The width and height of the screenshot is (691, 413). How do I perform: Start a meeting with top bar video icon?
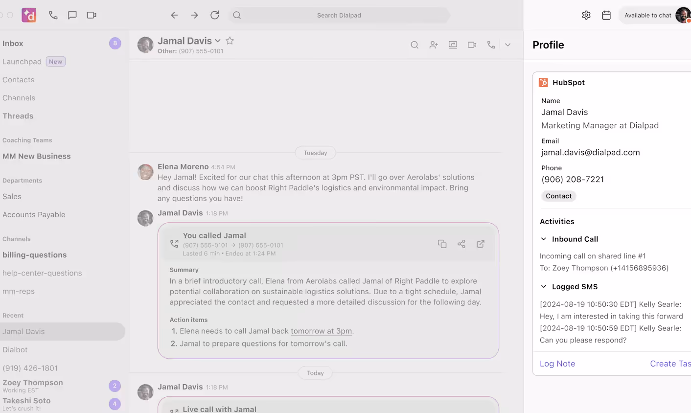[x=92, y=15]
